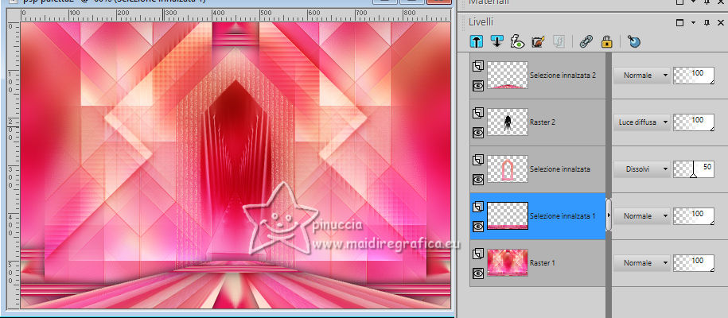This screenshot has width=728, height=318.
Task: Click layer type icon of Selezione innalzata 1
Action: (x=478, y=207)
